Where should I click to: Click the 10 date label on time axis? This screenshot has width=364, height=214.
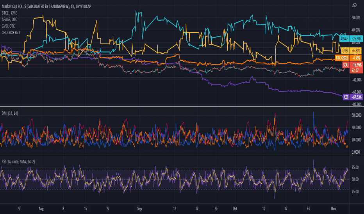point(264,209)
